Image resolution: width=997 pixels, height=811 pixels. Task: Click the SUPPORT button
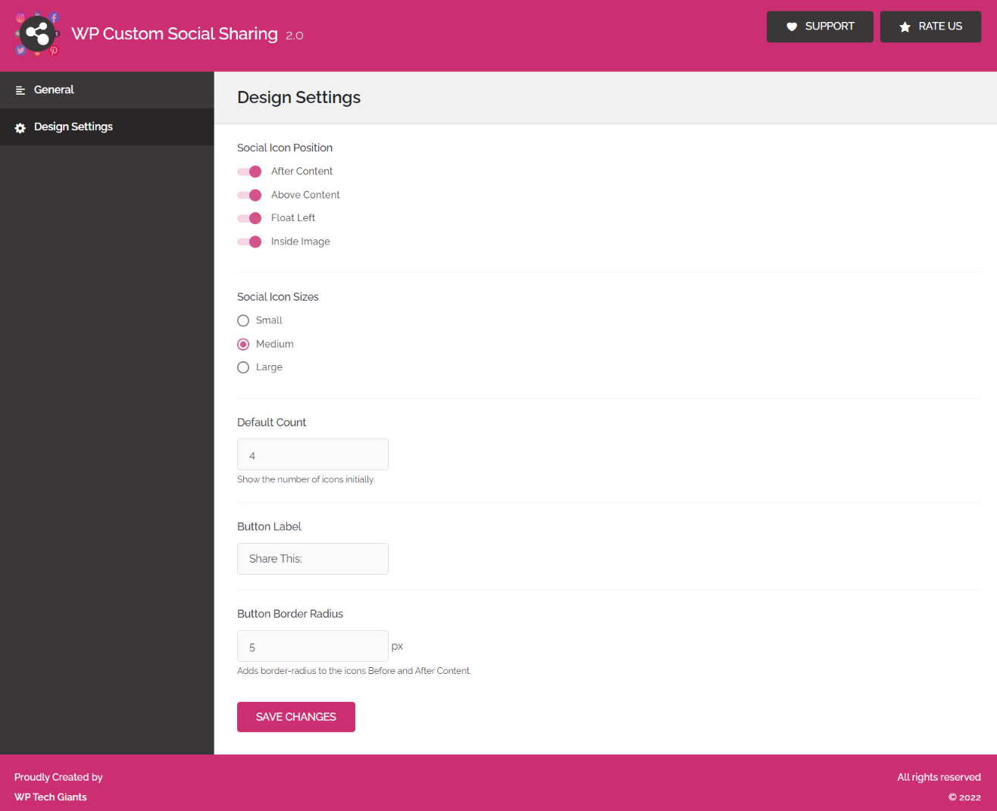[x=820, y=27]
